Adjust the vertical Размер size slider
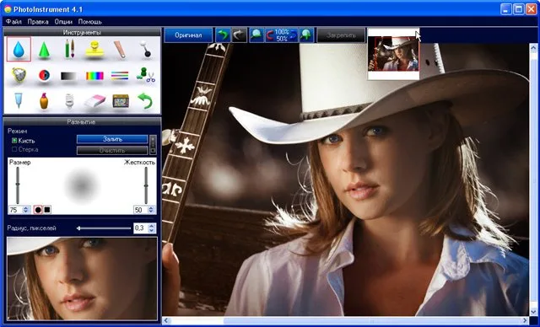540x327 pixels. tap(18, 185)
